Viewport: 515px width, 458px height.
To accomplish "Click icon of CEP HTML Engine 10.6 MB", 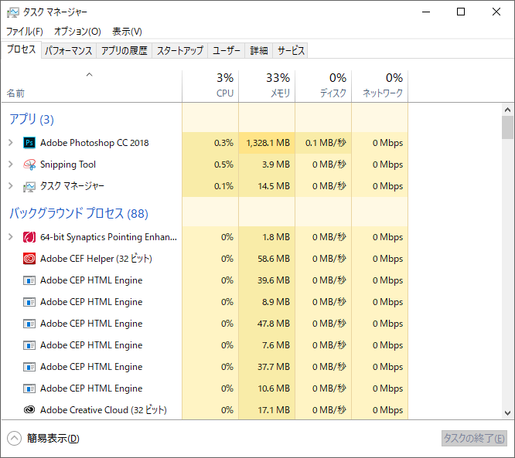I will click(x=29, y=388).
